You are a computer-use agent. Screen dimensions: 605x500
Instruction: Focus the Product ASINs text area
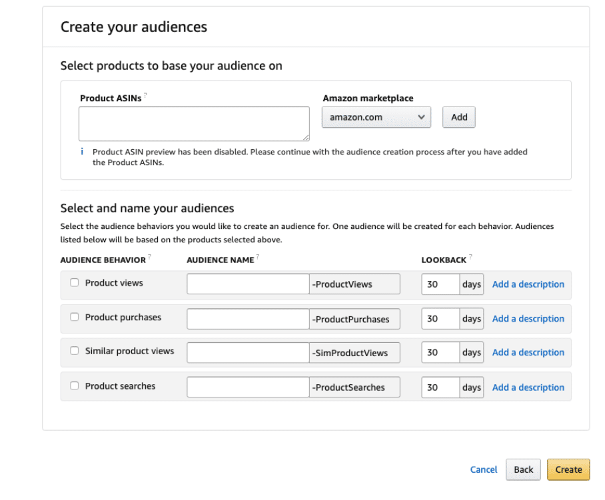[x=194, y=124]
